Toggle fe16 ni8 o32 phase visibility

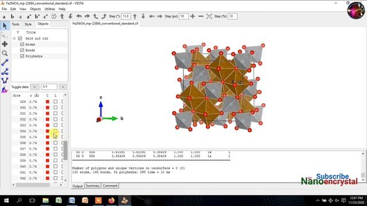coord(20,38)
